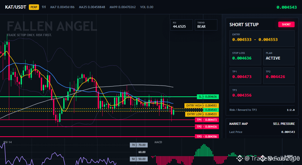Screen dimensions: 302x165
Task: Click the PLAN ACTIVE card
Action: 279,57
